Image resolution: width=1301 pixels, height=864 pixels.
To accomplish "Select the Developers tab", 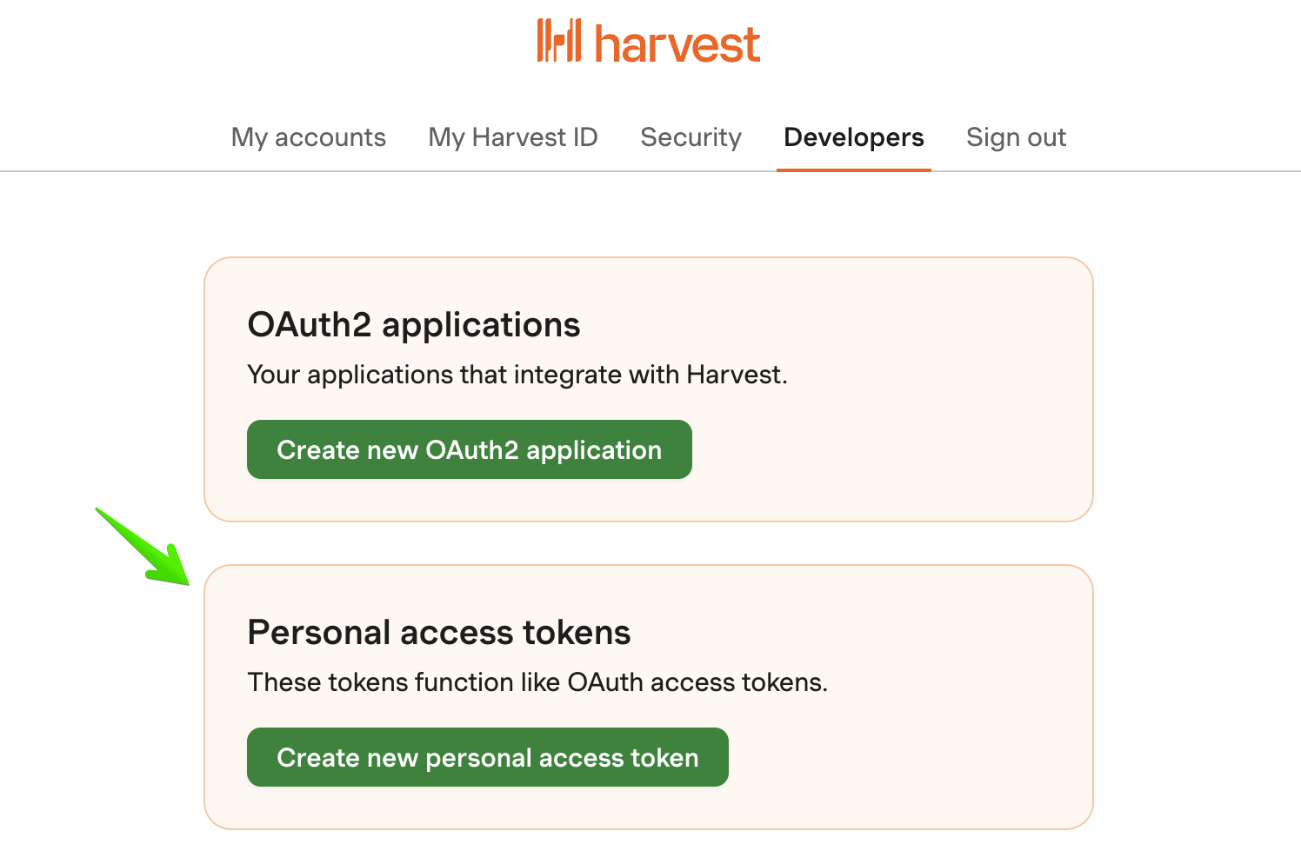I will tap(854, 137).
